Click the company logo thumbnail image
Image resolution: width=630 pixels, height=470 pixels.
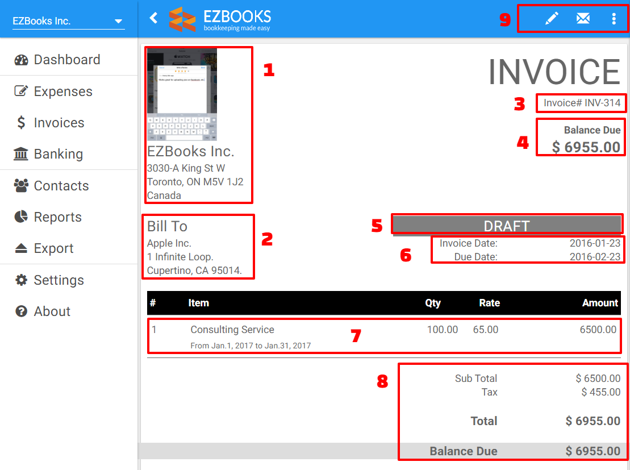tap(182, 94)
